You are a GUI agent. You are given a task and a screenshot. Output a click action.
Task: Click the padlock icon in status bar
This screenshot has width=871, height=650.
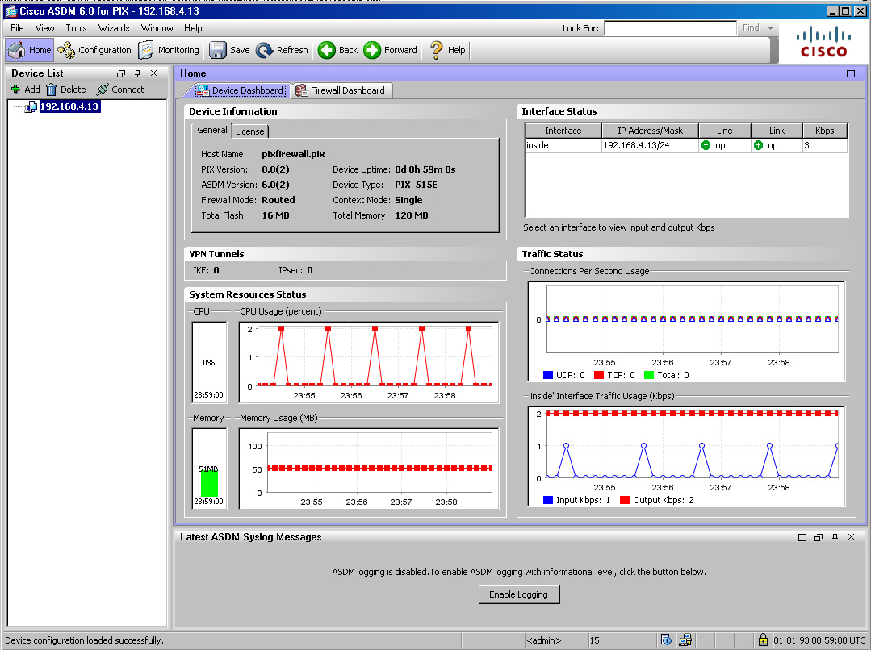point(763,640)
